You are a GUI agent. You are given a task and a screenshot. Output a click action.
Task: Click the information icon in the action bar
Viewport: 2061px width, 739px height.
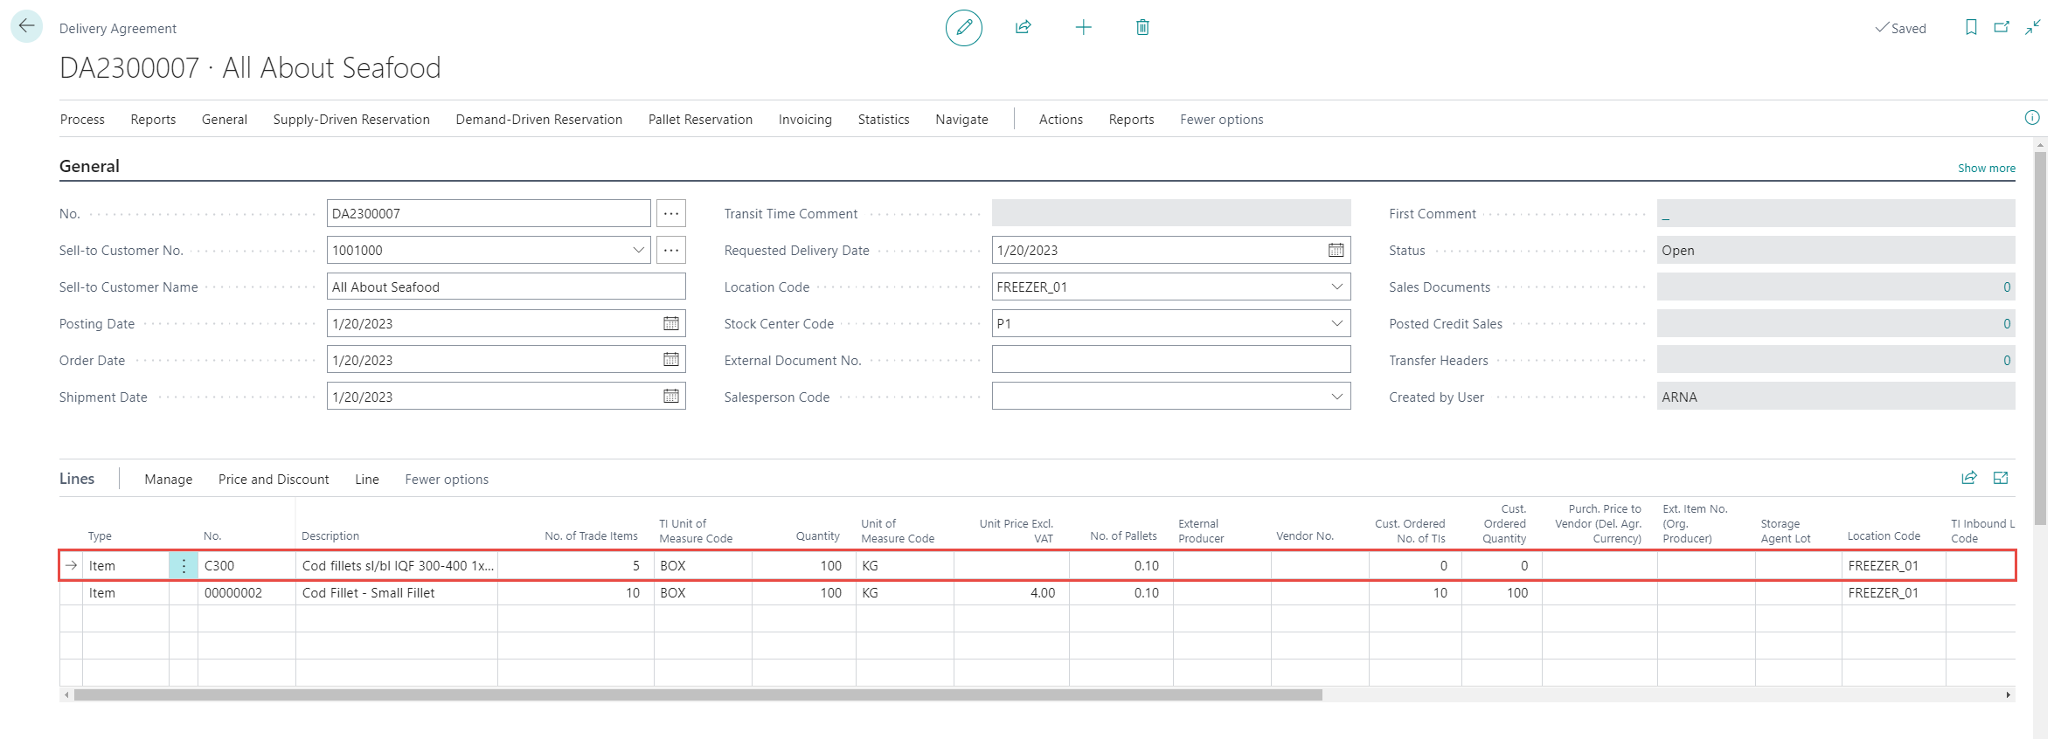(x=2032, y=118)
